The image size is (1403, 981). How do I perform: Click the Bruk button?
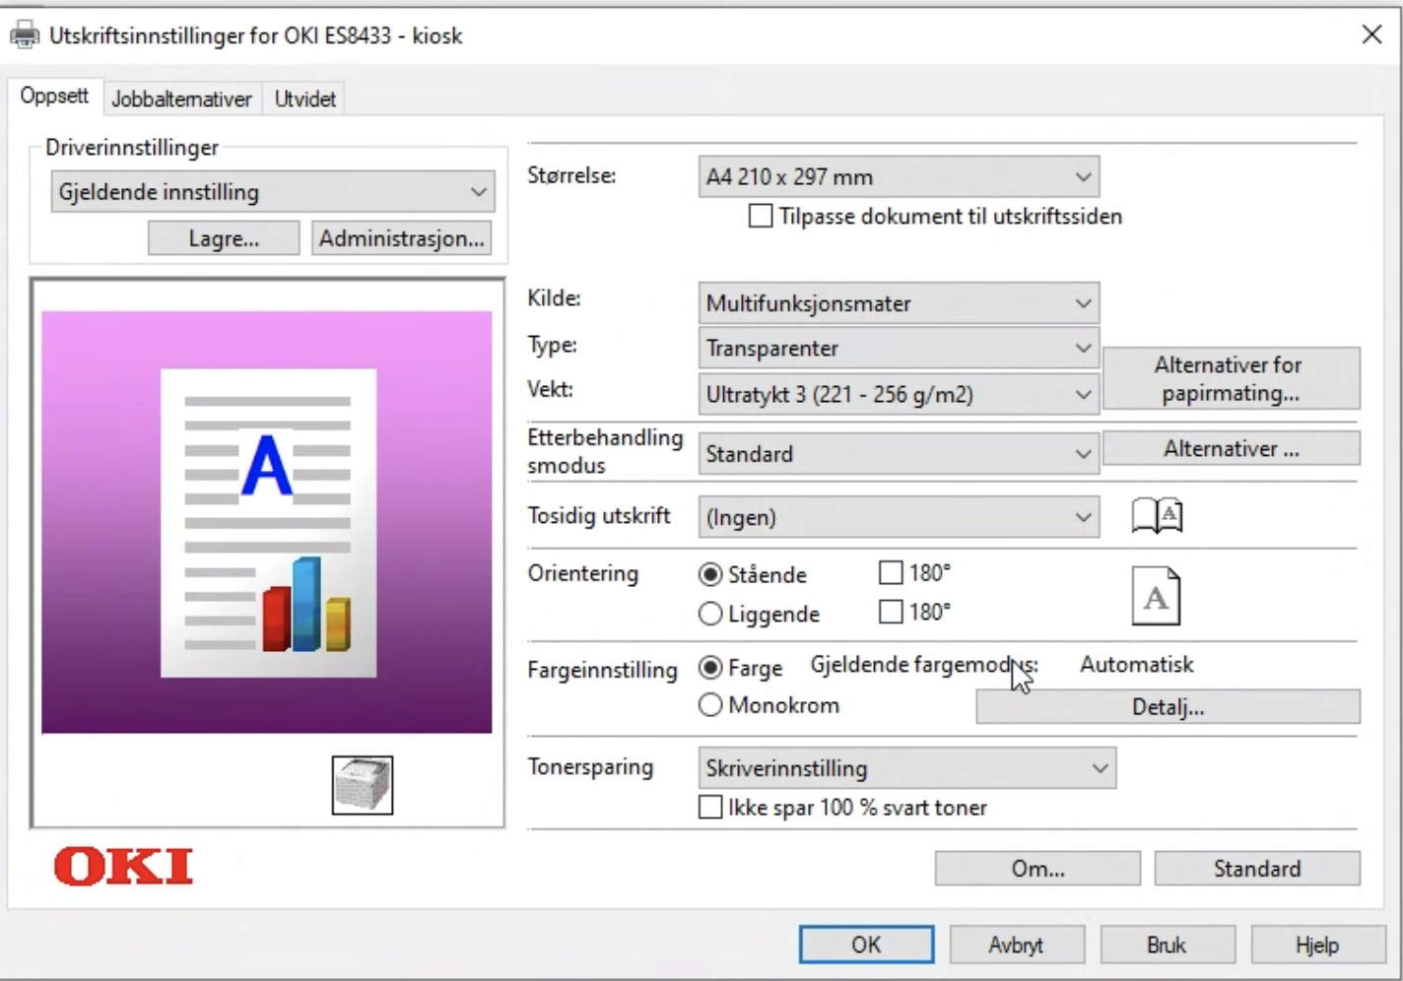coord(1168,945)
